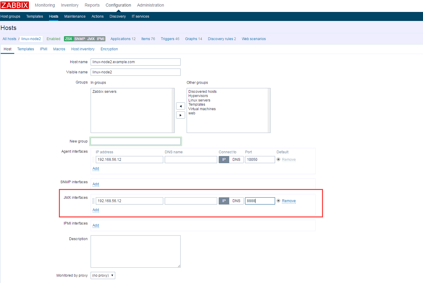Go to Maintenance submenu
Image resolution: width=423 pixels, height=283 pixels.
click(75, 16)
